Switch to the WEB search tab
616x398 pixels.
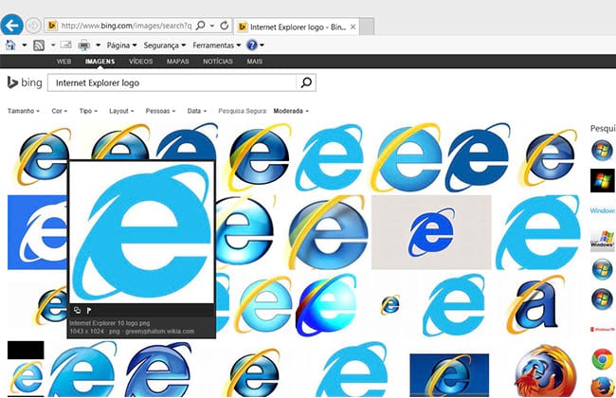tap(63, 62)
